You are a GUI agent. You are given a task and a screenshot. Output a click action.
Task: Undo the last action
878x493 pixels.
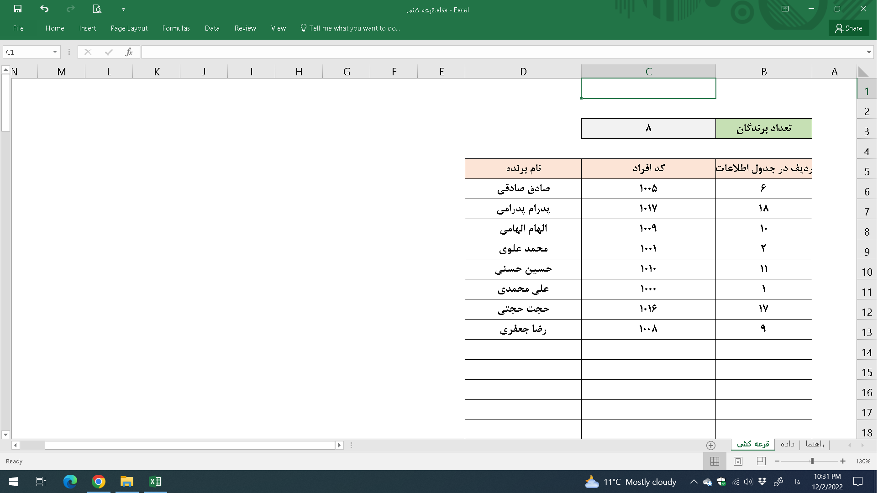pos(44,9)
